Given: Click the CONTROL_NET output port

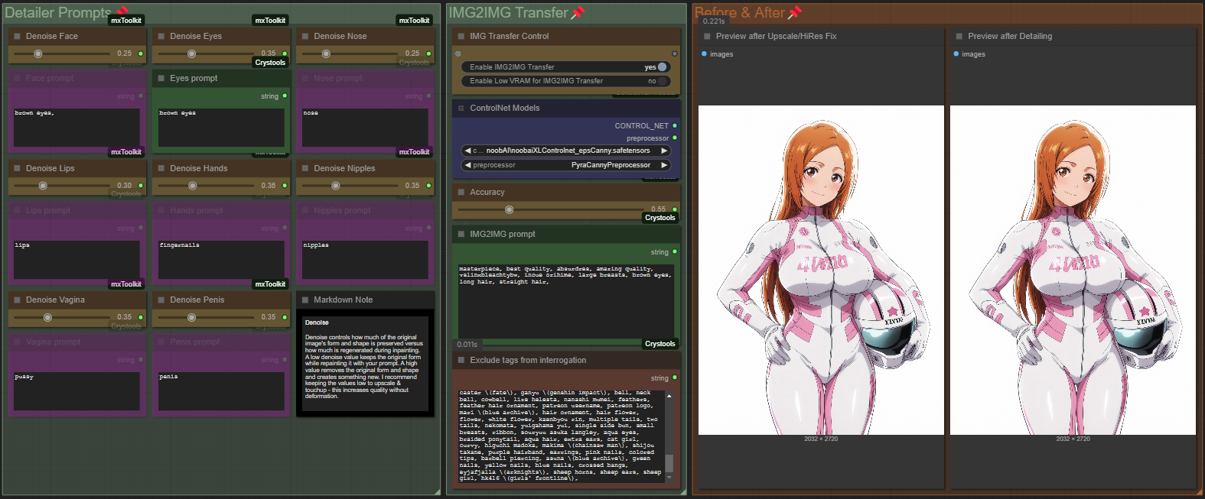Looking at the screenshot, I should pos(675,125).
